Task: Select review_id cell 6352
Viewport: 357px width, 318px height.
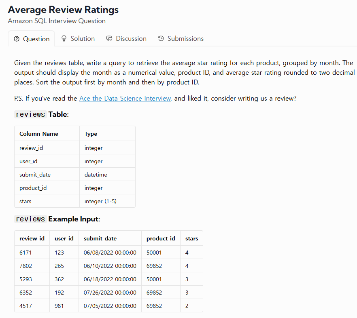Action: pyautogui.click(x=32, y=293)
